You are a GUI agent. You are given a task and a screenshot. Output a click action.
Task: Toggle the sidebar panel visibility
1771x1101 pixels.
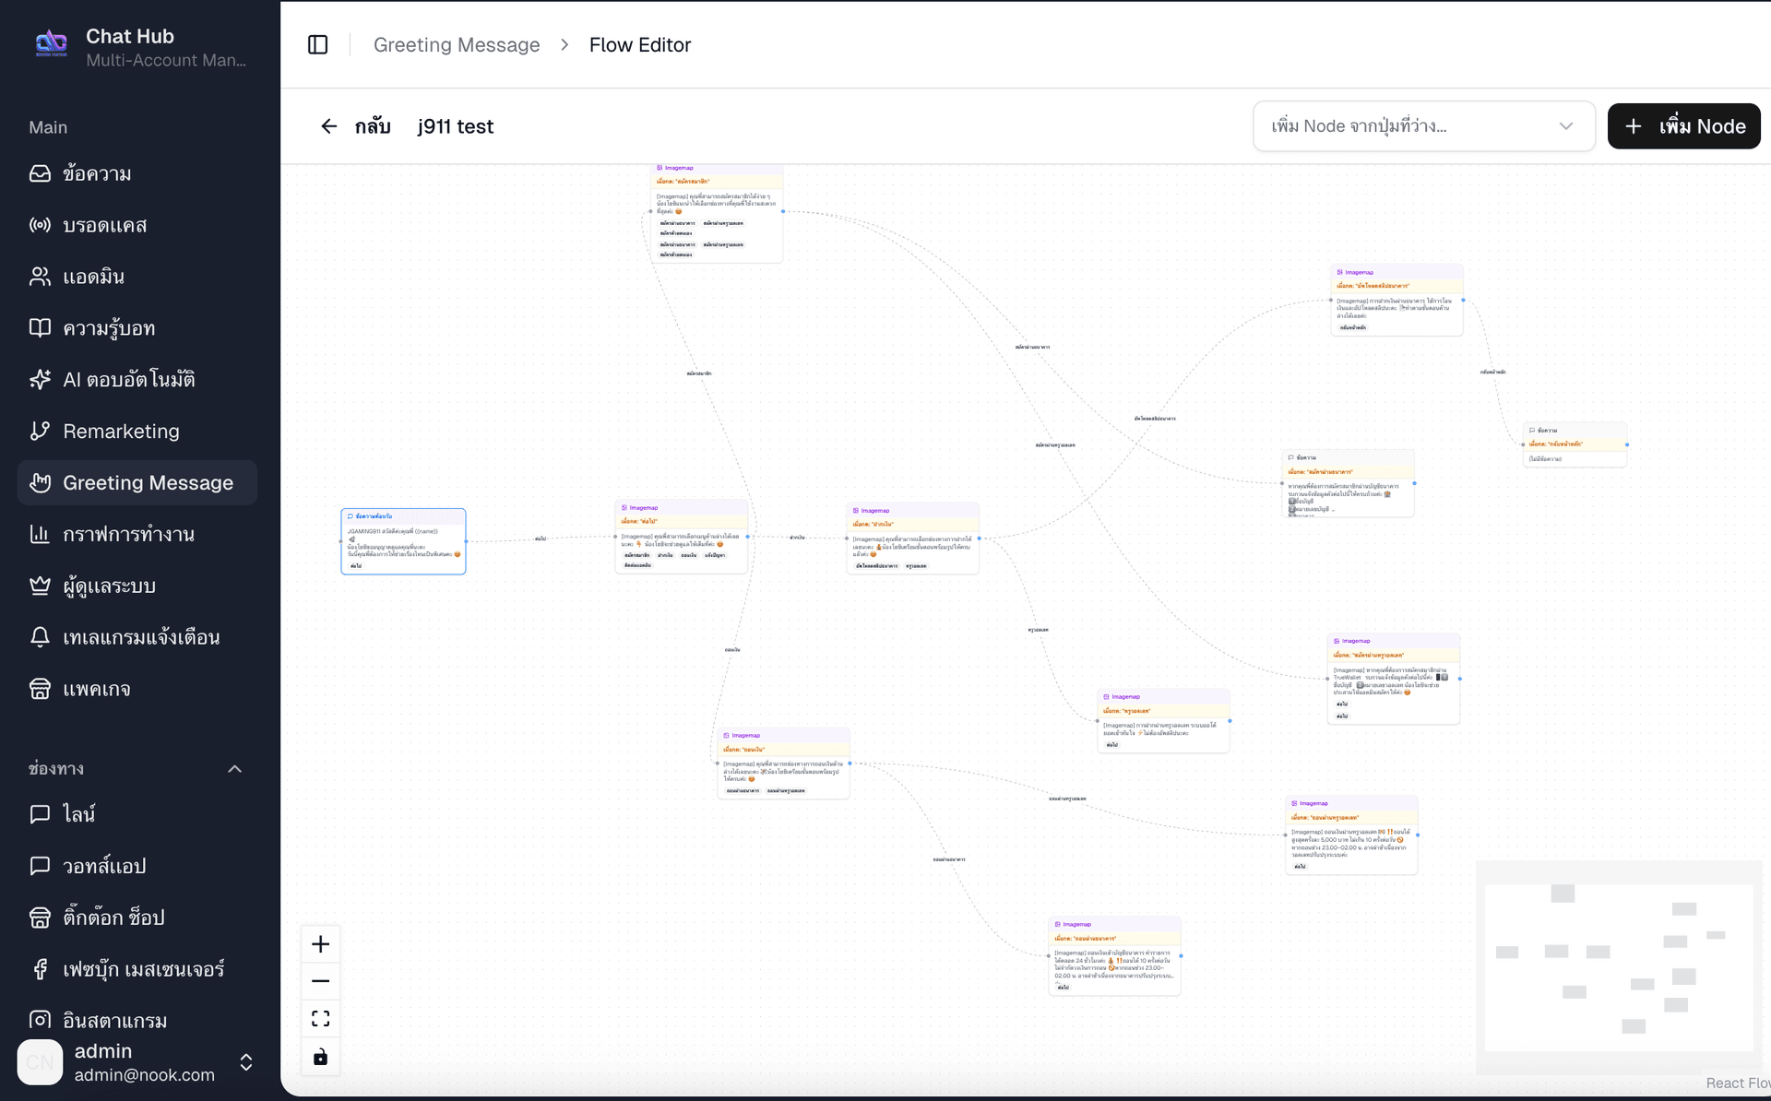click(318, 44)
